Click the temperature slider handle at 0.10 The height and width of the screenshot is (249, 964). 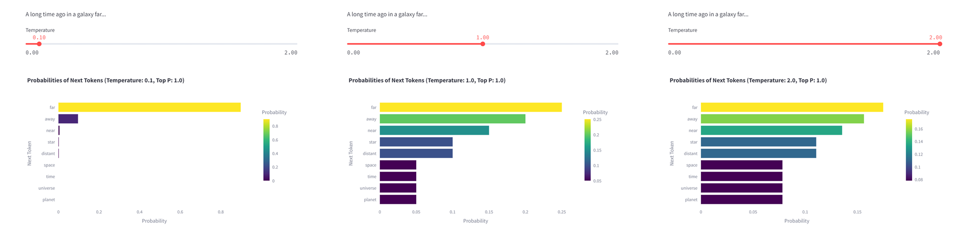click(x=39, y=44)
